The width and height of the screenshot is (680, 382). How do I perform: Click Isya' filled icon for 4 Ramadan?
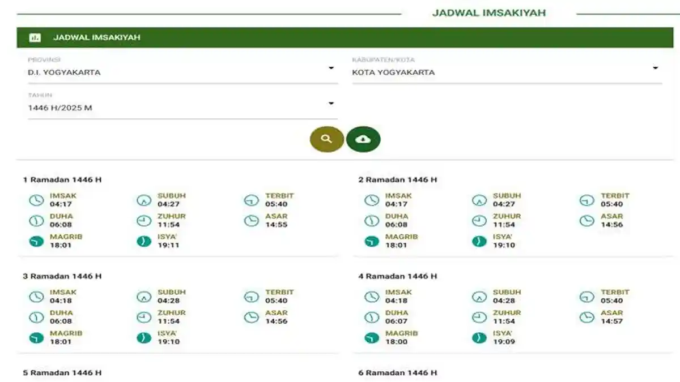[x=479, y=338]
